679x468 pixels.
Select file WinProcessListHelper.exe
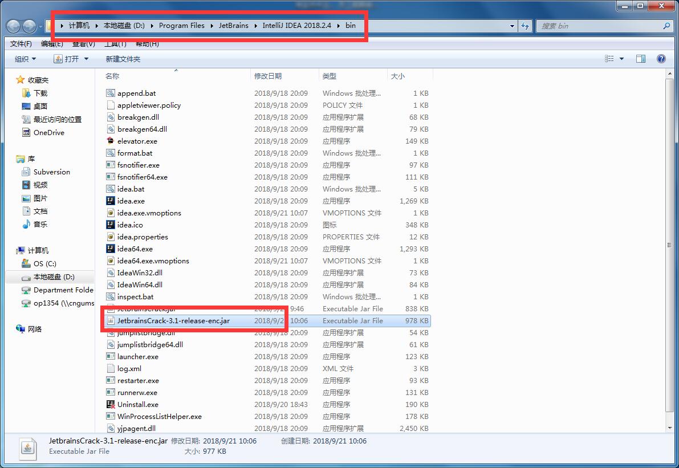click(160, 416)
